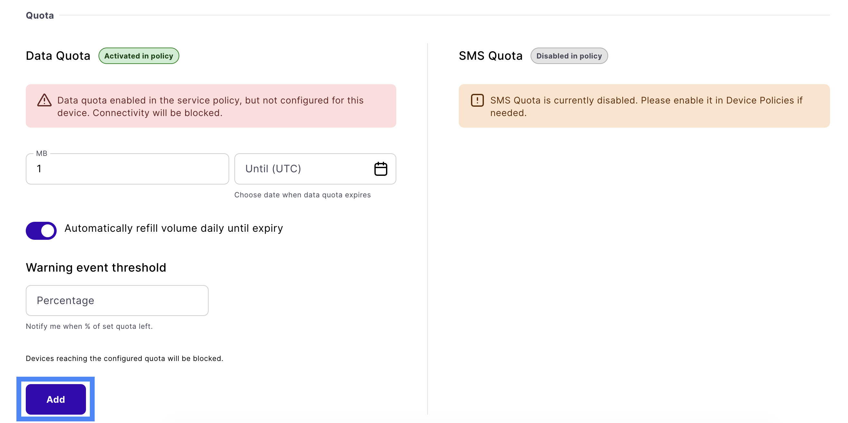Click the Add button
The width and height of the screenshot is (848, 423).
click(56, 399)
